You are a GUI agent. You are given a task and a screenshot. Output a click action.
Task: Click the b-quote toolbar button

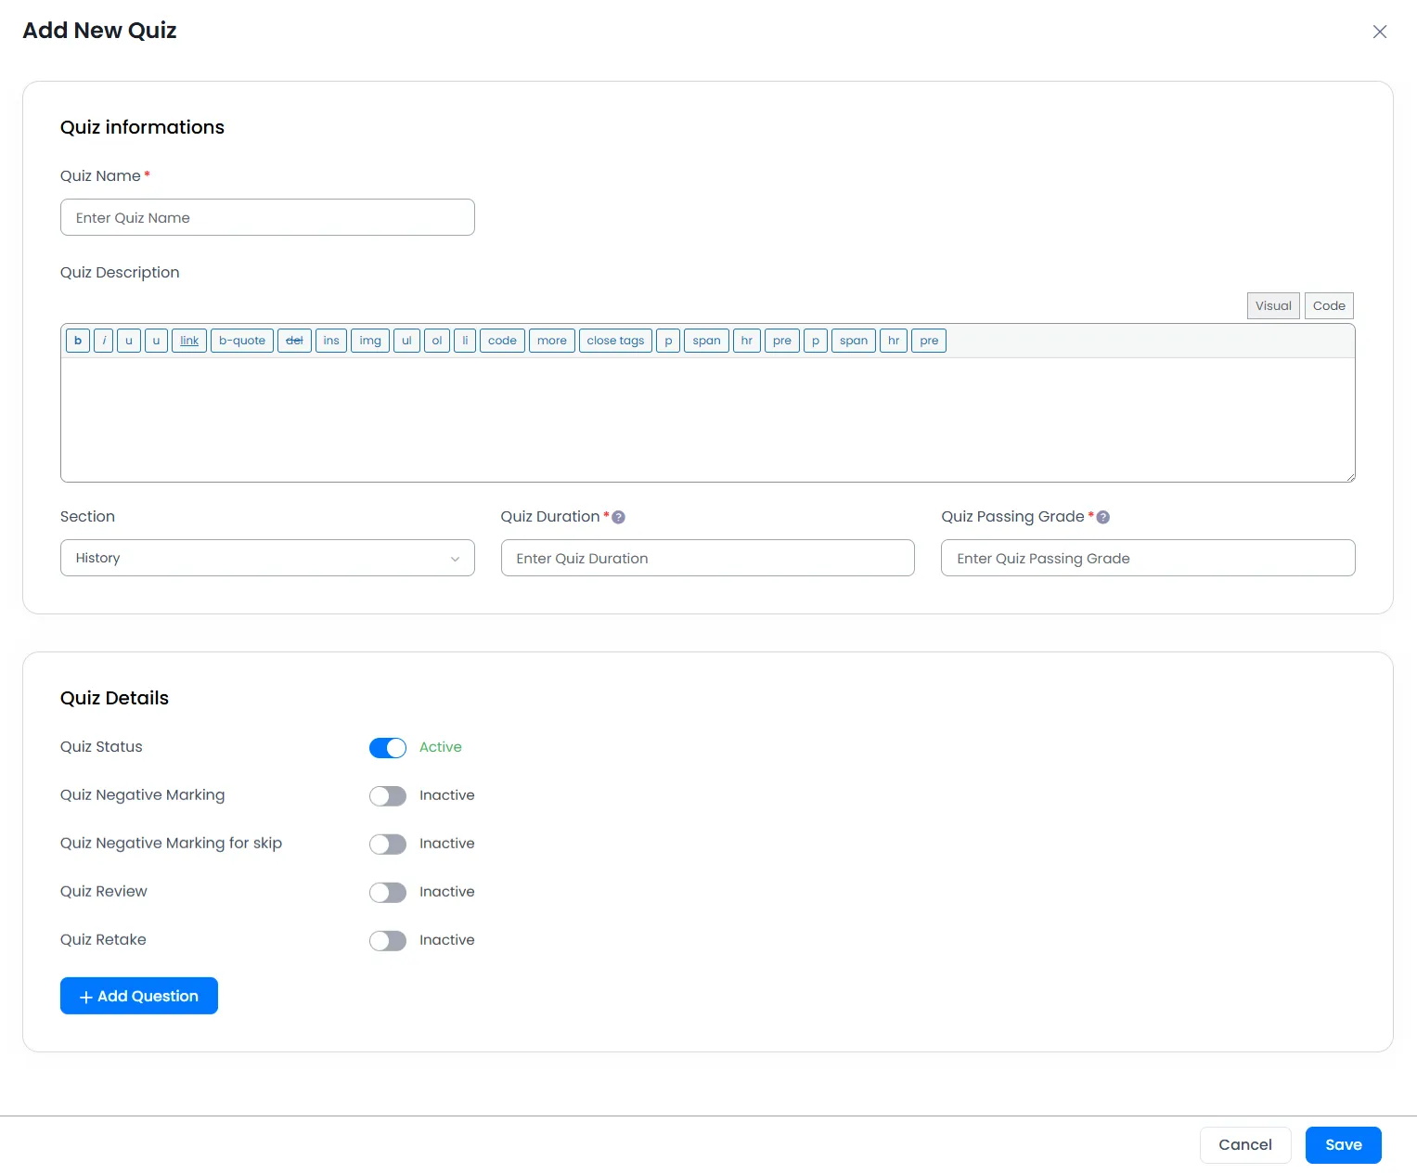242,341
